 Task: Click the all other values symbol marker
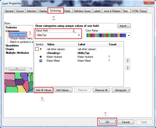pos(41,49)
